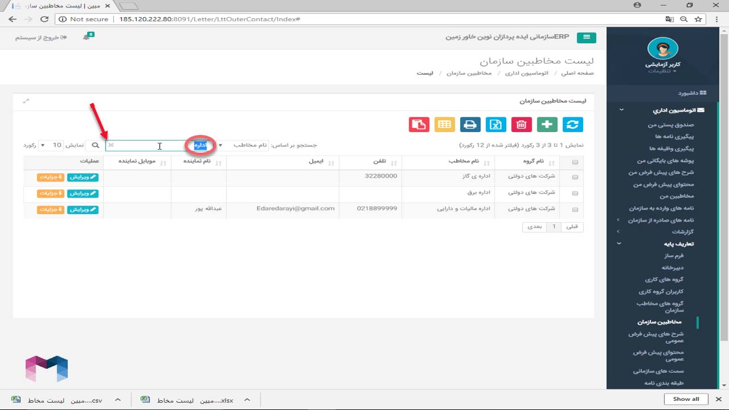Open the search-by نام مخاطب dropdown
Screen dimensions: 729x410
click(x=243, y=145)
